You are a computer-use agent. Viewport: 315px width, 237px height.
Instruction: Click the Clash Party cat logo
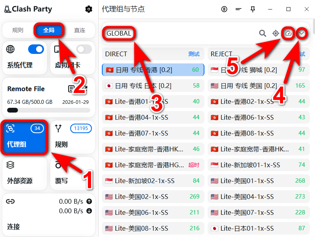(x=8, y=9)
